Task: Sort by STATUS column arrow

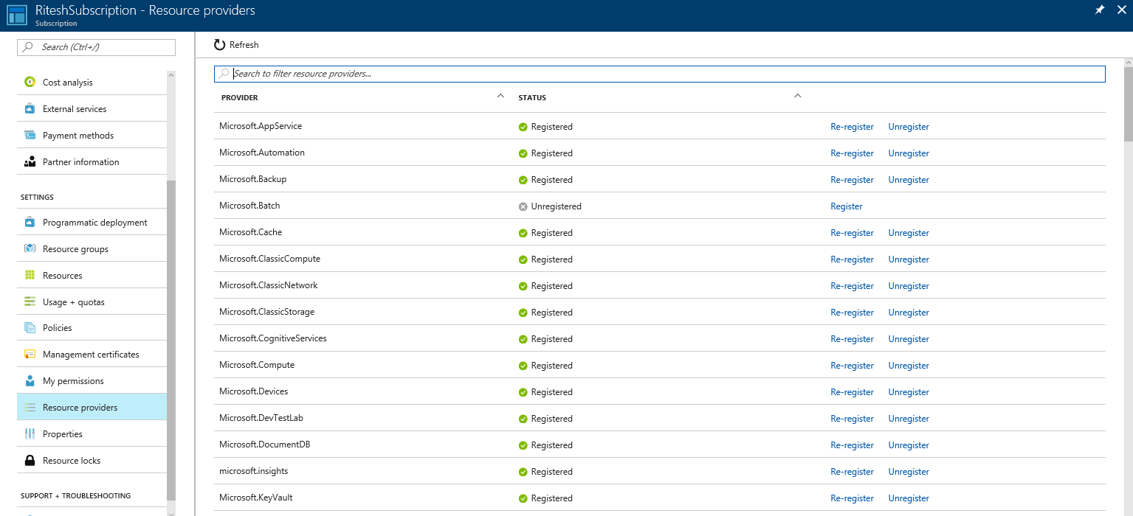Action: [x=797, y=96]
